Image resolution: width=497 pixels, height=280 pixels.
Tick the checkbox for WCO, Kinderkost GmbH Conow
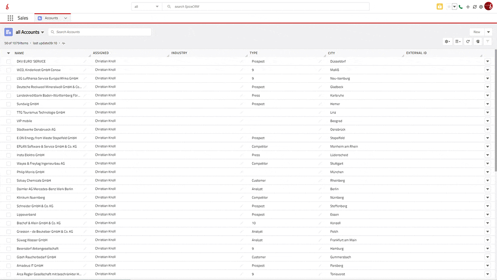pos(8,70)
